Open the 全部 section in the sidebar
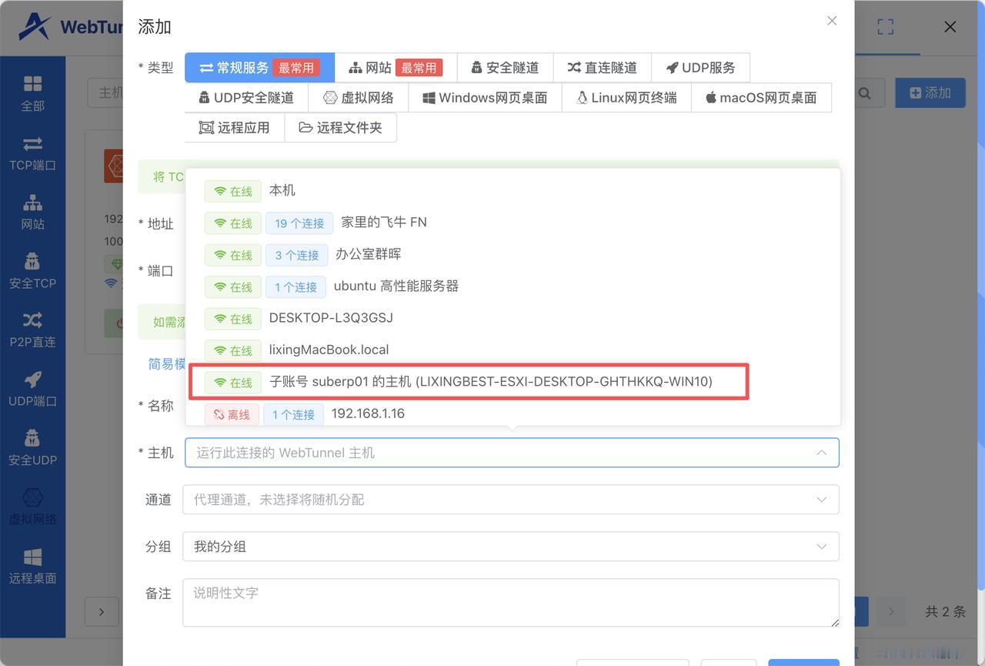 pyautogui.click(x=32, y=93)
